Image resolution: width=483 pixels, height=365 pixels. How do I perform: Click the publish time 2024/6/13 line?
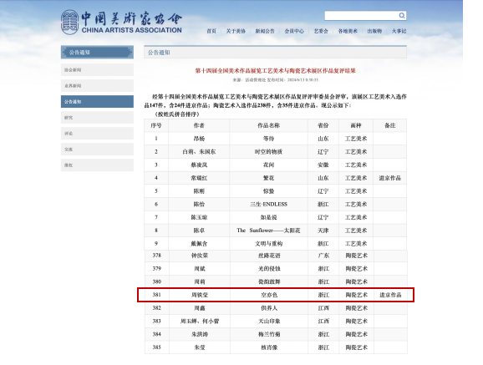[292, 80]
